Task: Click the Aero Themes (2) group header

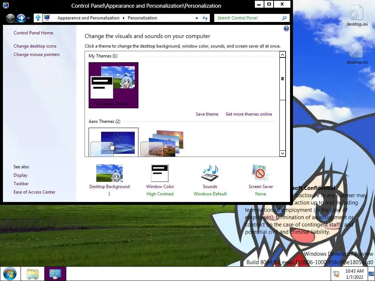Action: click(x=104, y=121)
